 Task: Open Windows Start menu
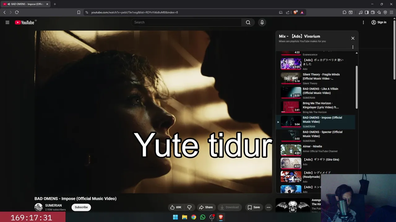click(x=175, y=217)
